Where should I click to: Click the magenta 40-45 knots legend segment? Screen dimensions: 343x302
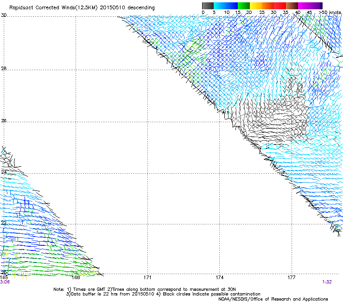click(x=304, y=6)
